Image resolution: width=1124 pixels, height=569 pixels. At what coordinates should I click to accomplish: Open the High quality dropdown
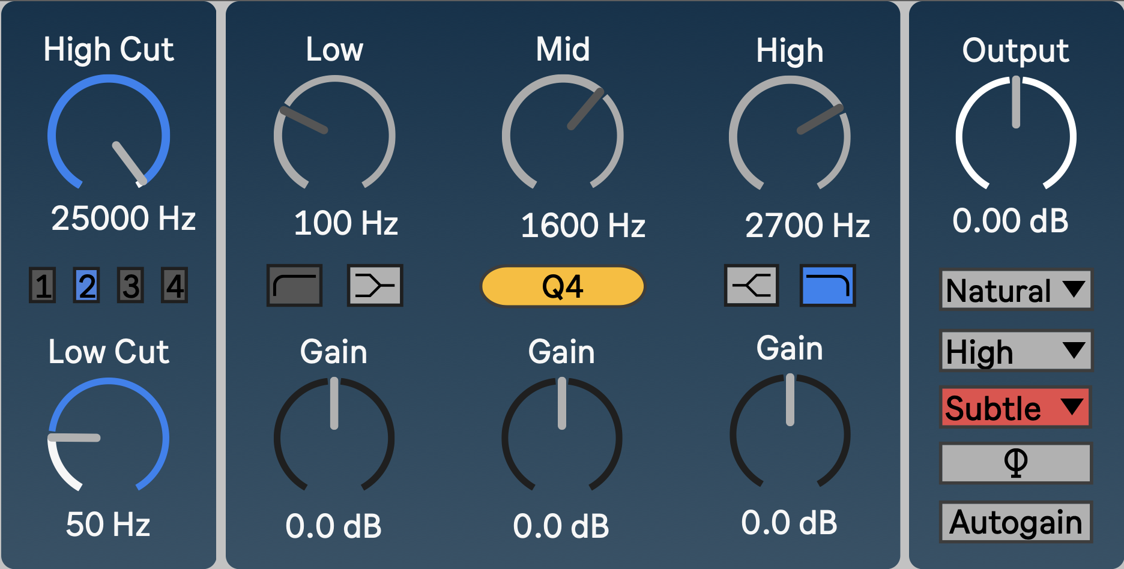pos(1015,351)
